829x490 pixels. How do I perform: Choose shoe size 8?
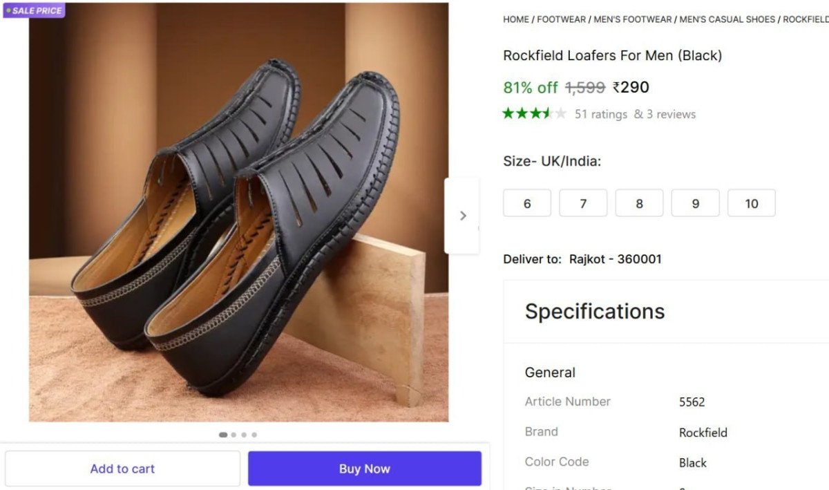[x=639, y=203]
